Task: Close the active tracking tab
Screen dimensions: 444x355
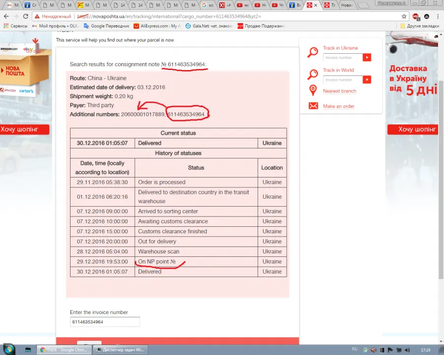Action: [x=315, y=5]
